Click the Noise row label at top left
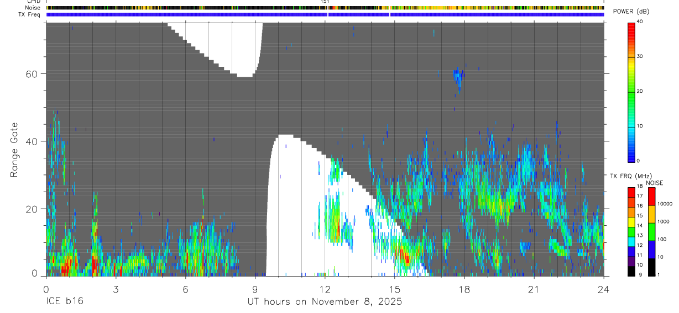Viewport: 679px width, 313px height. point(32,8)
